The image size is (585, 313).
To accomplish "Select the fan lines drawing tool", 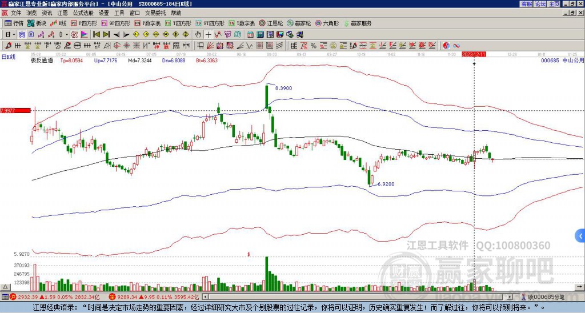I will coord(210,46).
